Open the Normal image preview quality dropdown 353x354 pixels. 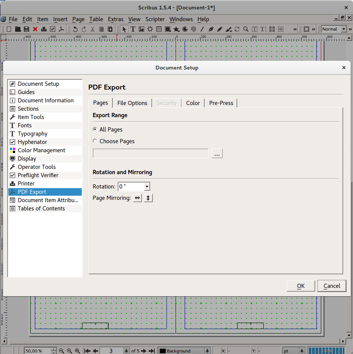(x=334, y=29)
